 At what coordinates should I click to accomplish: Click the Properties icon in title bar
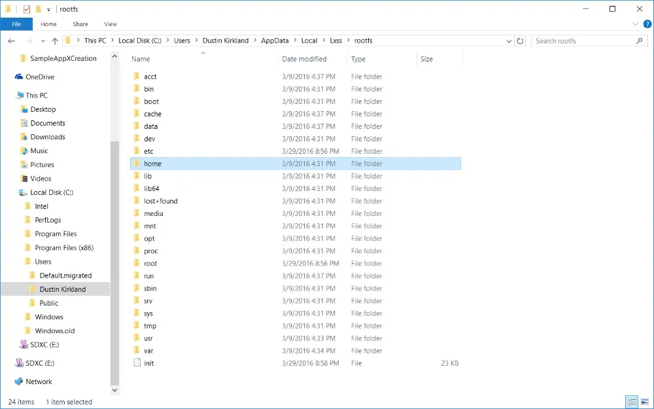pyautogui.click(x=27, y=9)
